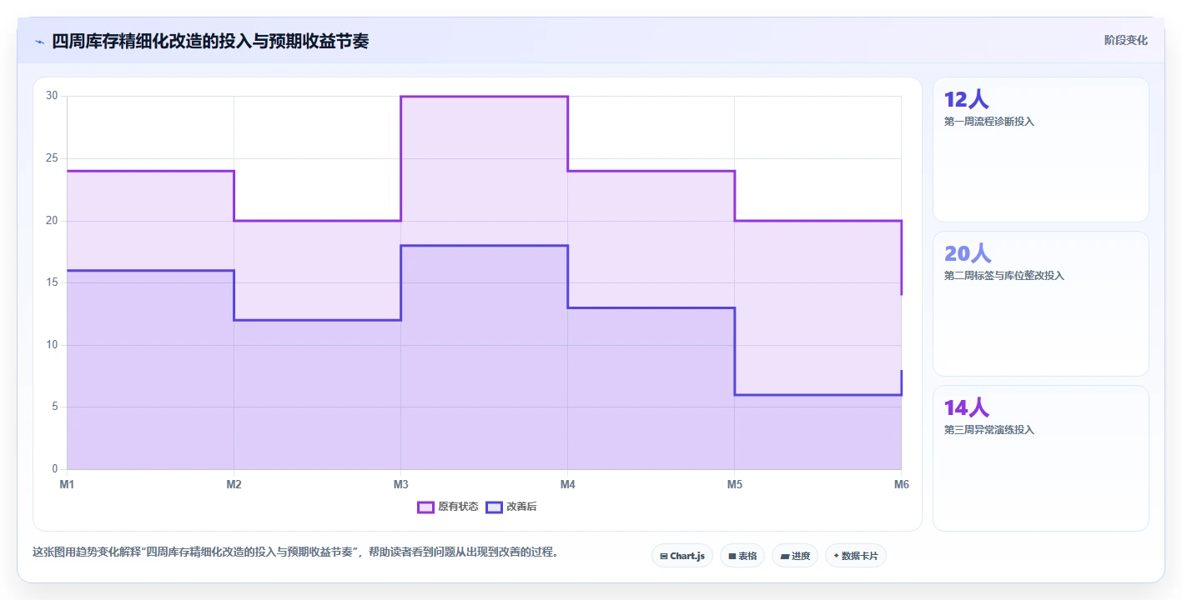Image resolution: width=1182 pixels, height=600 pixels.
Task: Click the 数据卡片 tag
Action: [856, 556]
